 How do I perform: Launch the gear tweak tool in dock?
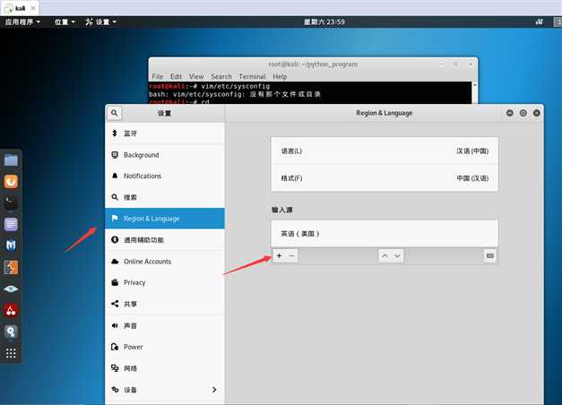coord(11,332)
